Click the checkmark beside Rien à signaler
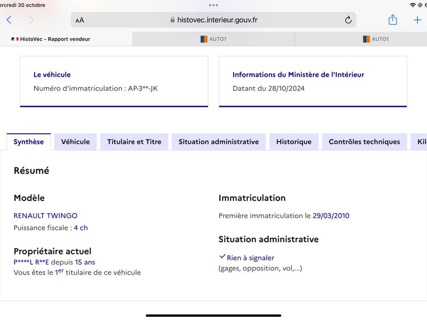 pos(222,257)
